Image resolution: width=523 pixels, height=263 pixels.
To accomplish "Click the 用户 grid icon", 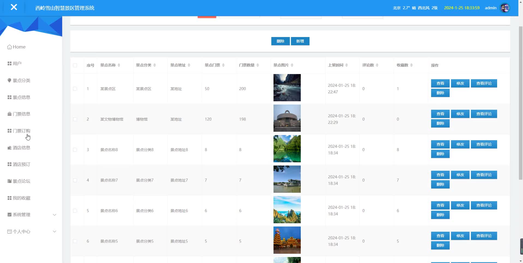I will [x=10, y=63].
